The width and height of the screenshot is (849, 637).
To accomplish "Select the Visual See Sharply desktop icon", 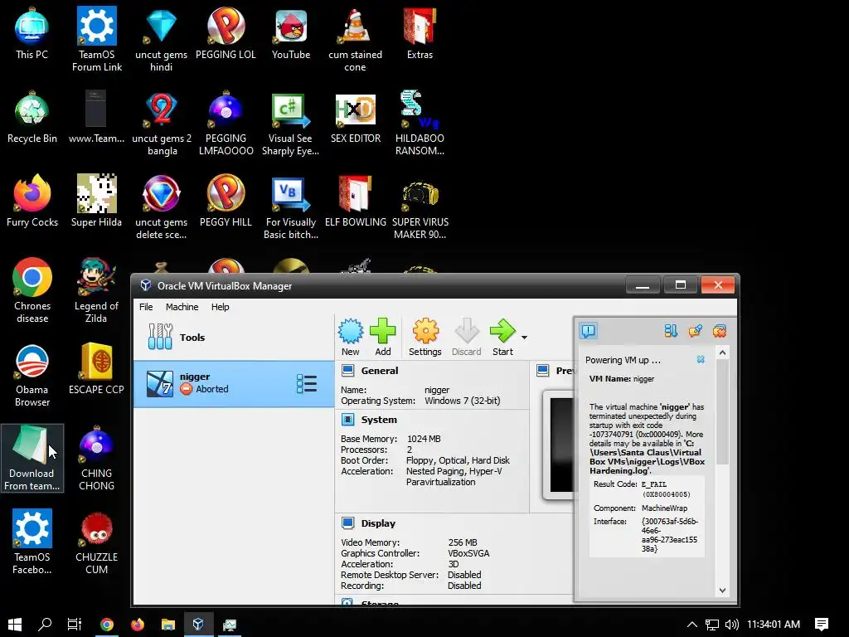I will click(291, 124).
